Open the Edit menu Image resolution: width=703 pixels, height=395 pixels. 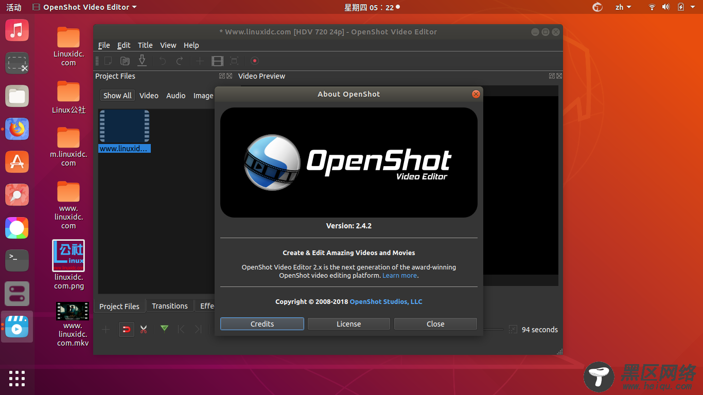tap(124, 45)
